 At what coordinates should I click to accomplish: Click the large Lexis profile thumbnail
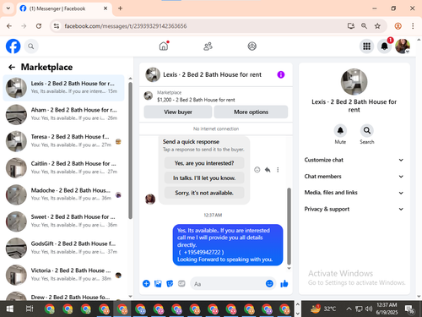354,82
